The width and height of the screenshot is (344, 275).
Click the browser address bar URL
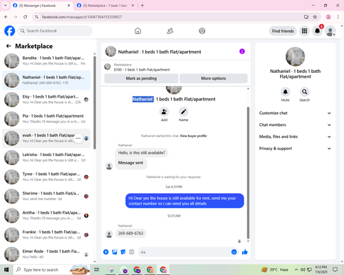coord(82,17)
